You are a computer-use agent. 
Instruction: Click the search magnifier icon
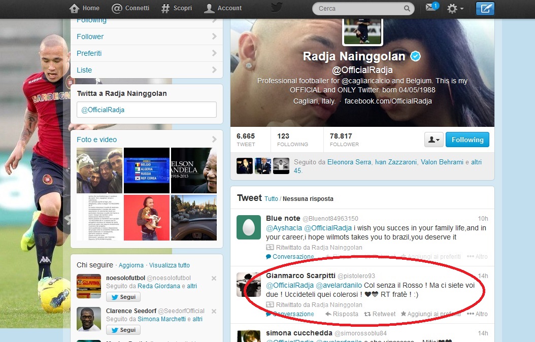(407, 9)
